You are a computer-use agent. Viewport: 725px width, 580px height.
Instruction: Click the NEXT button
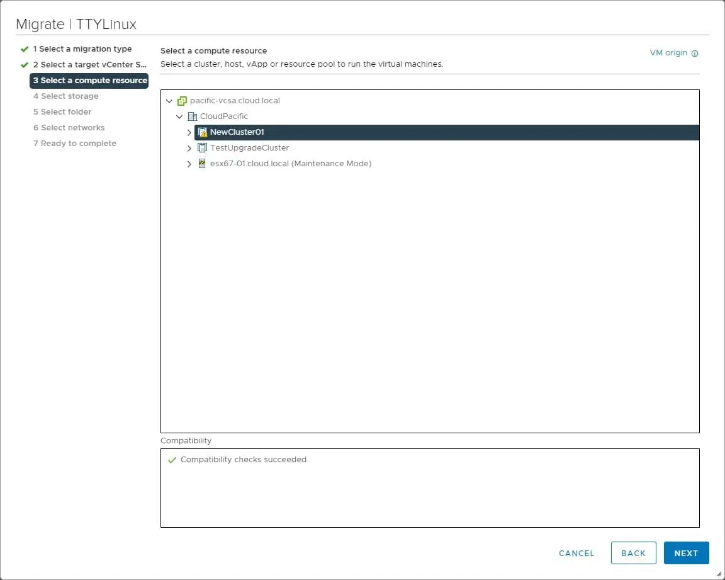pyautogui.click(x=686, y=553)
